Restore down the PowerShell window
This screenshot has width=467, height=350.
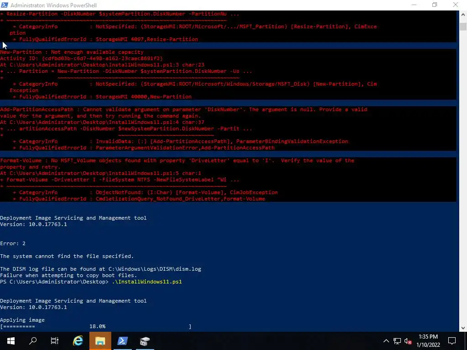point(435,5)
